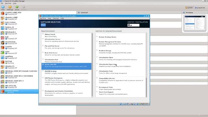
Task: Click the VM preview thumbnail
Action: pyautogui.click(x=195, y=23)
